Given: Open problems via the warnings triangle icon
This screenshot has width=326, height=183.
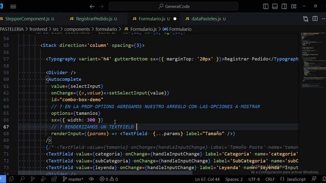Looking at the screenshot, I should (114, 179).
